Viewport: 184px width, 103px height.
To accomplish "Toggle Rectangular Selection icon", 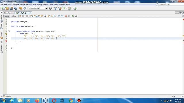I will (x=45, y=16).
